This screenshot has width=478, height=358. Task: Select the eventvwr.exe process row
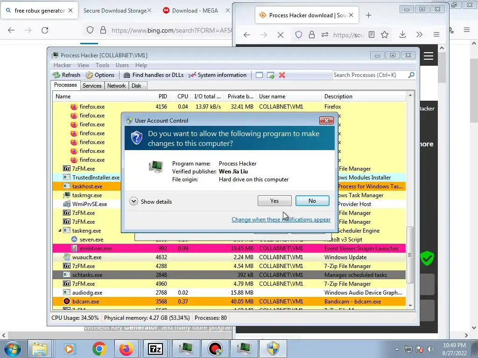[x=229, y=248]
